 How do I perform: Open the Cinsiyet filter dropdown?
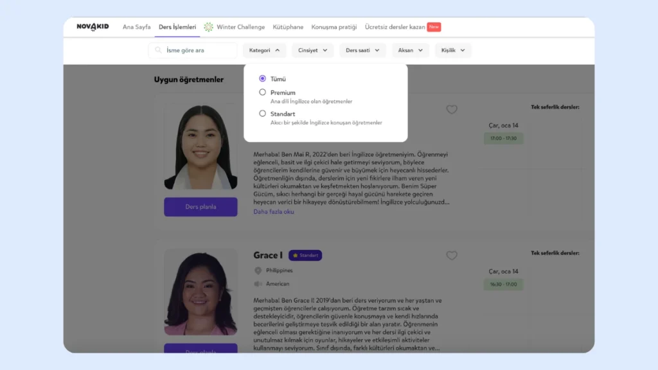point(313,50)
